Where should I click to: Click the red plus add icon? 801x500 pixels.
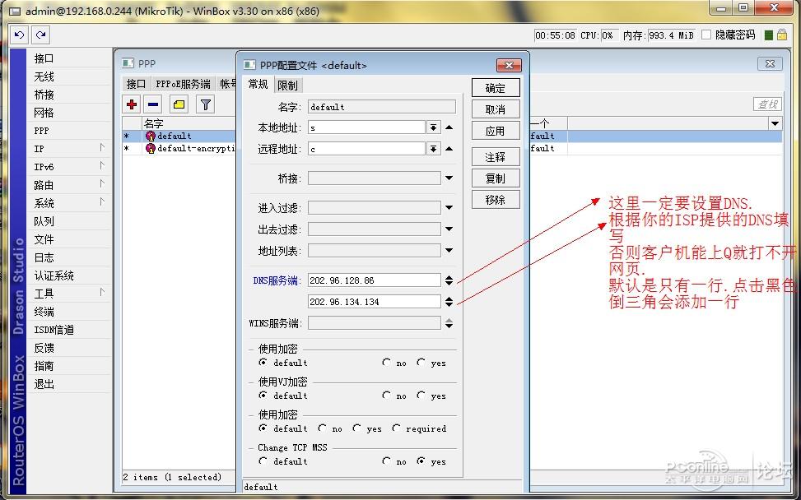pyautogui.click(x=132, y=104)
